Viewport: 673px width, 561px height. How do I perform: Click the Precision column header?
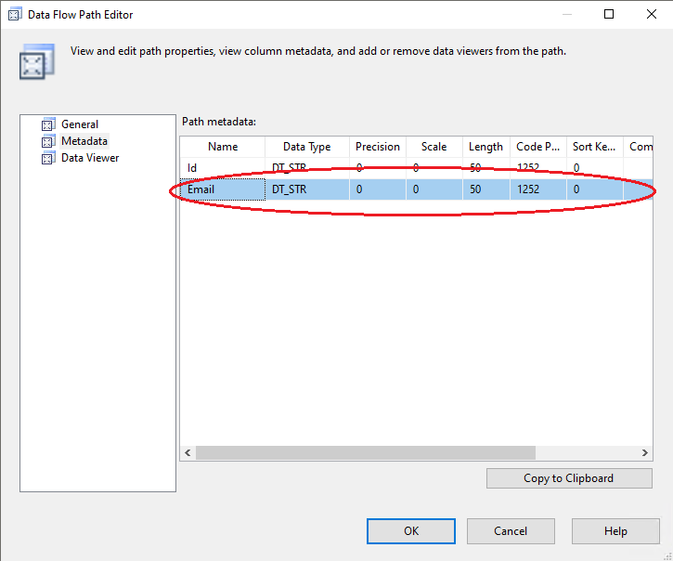tap(378, 147)
